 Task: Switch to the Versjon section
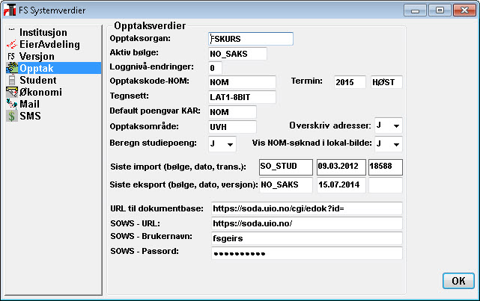pos(37,57)
